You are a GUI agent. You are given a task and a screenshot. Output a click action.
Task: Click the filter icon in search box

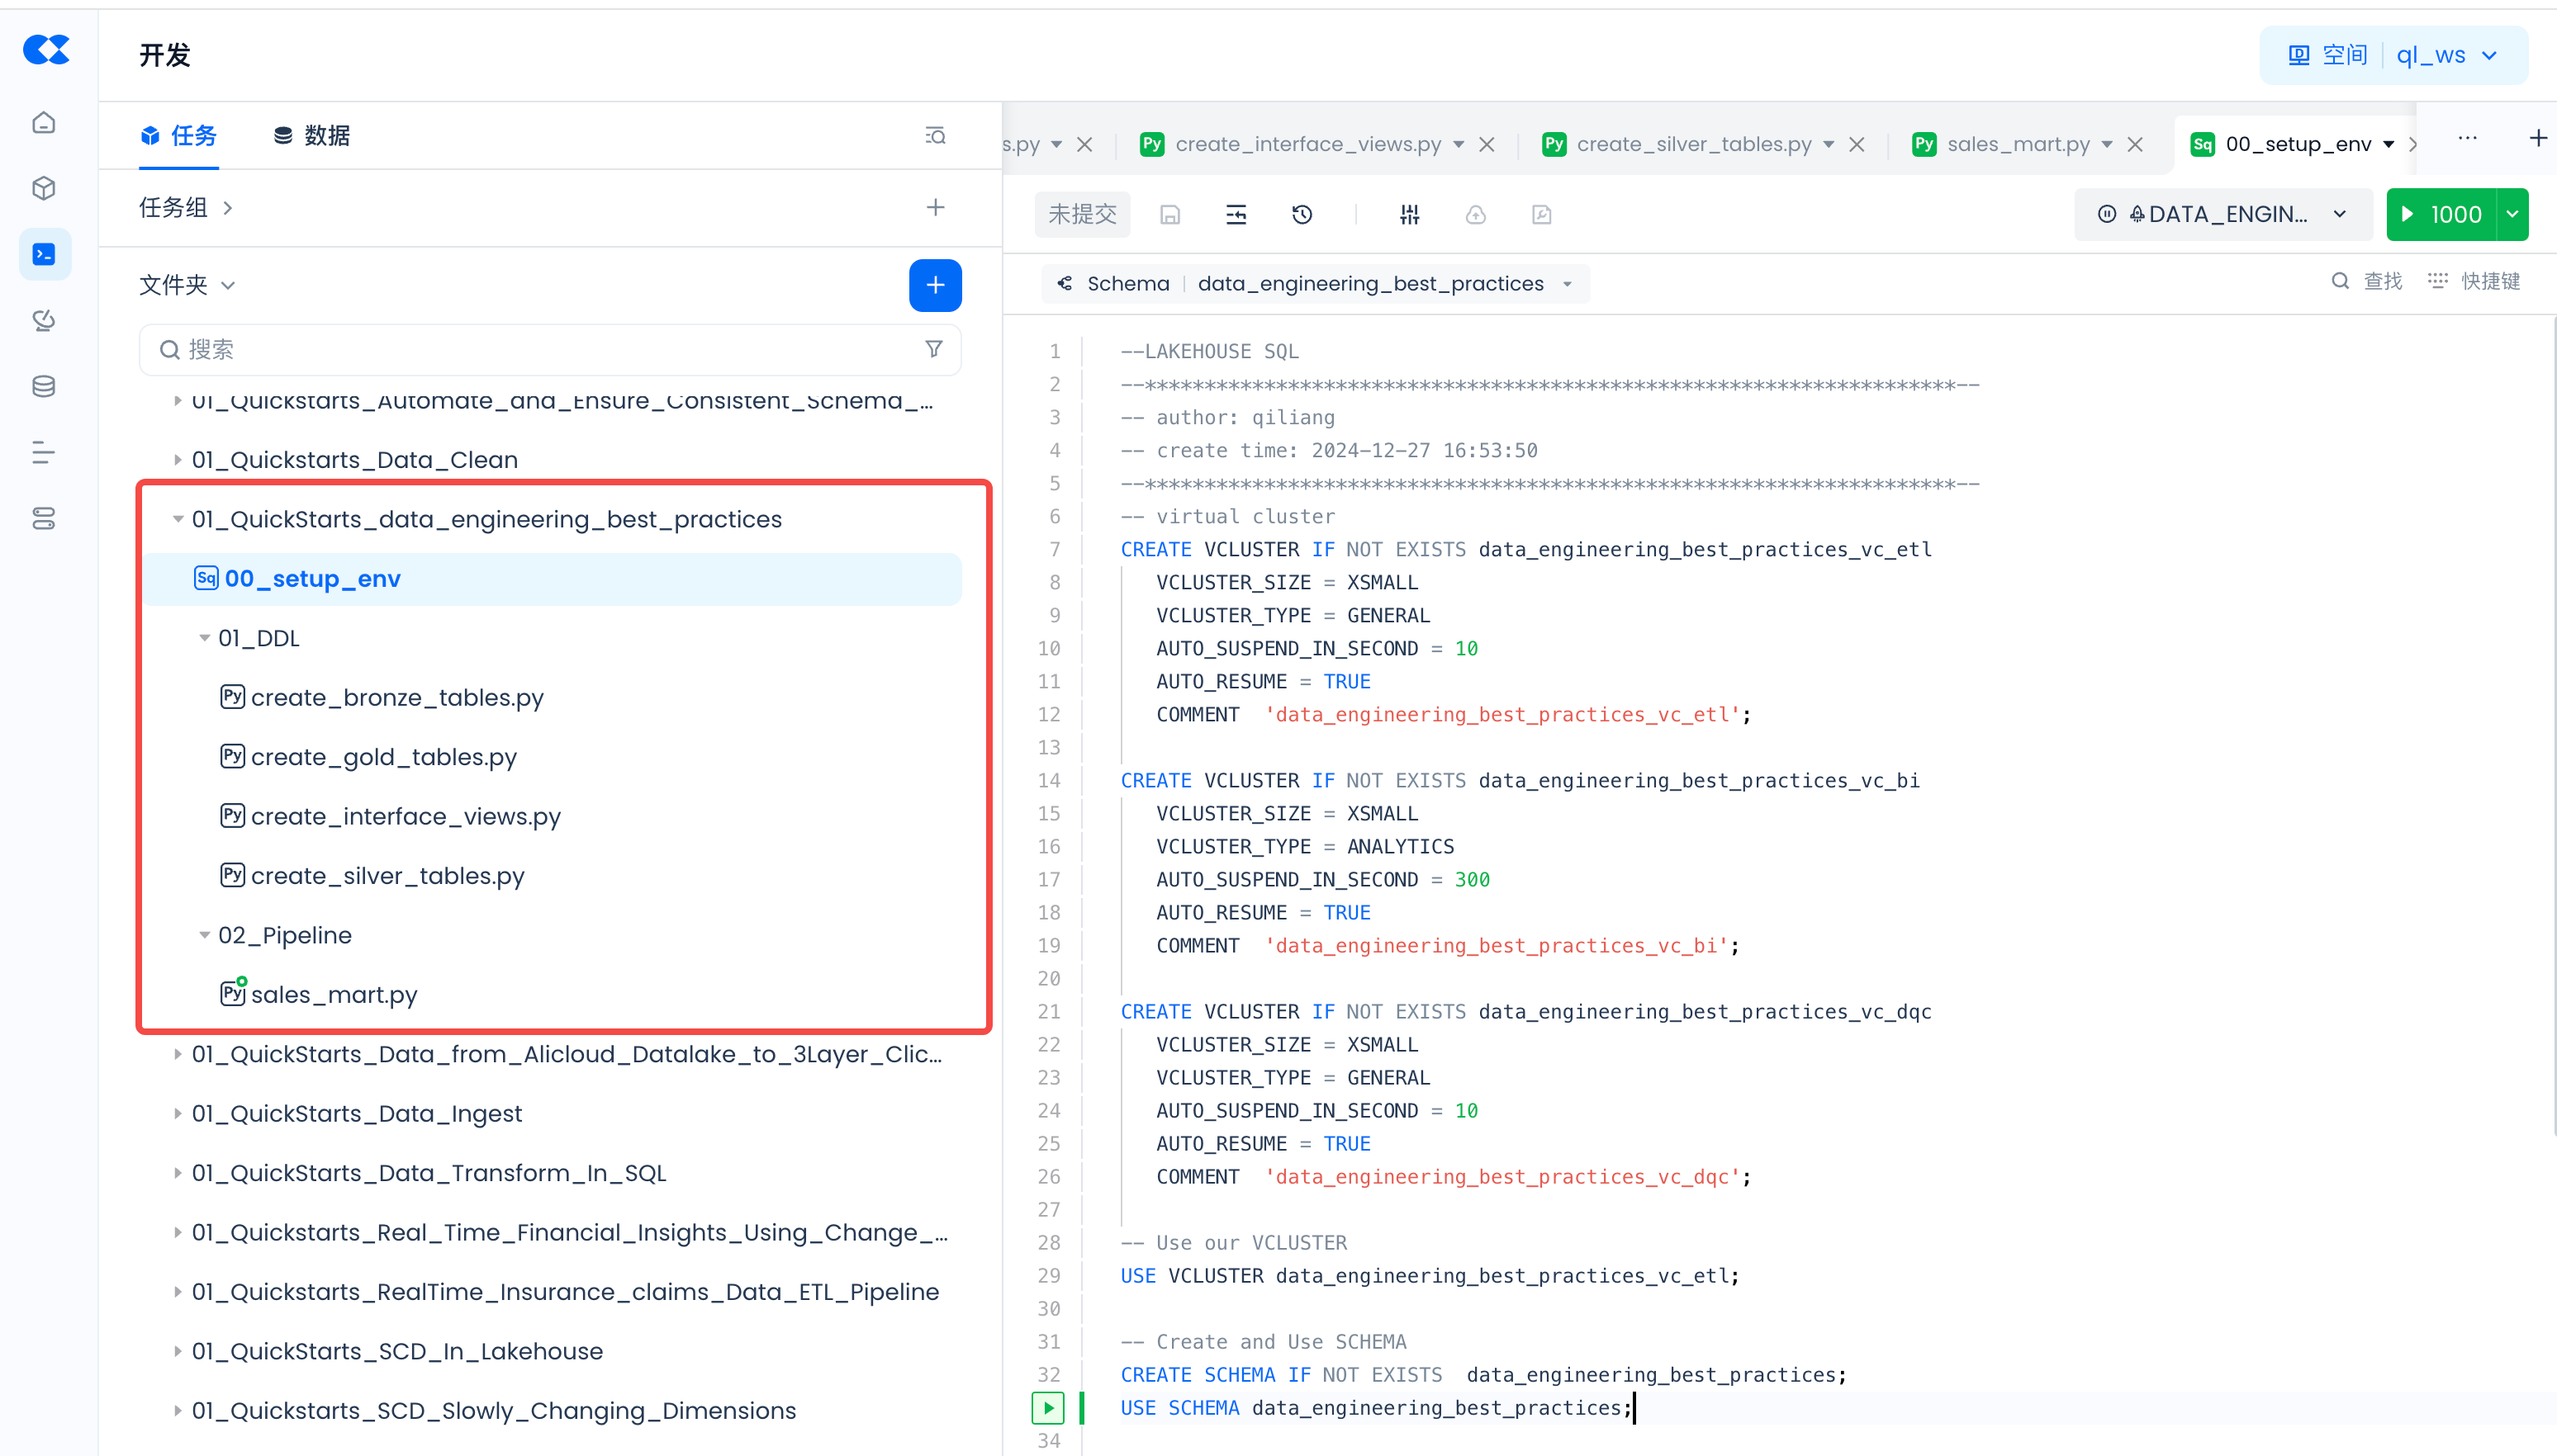(x=932, y=349)
